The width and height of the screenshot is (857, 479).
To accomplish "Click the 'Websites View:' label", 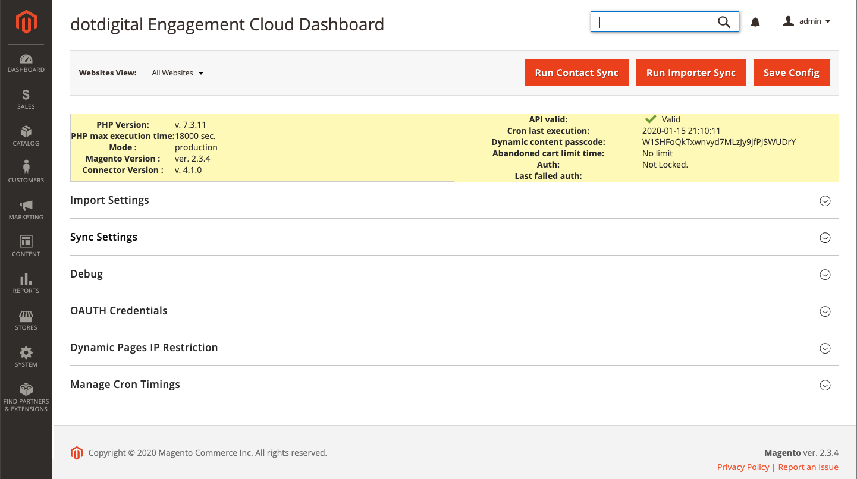I will click(108, 73).
